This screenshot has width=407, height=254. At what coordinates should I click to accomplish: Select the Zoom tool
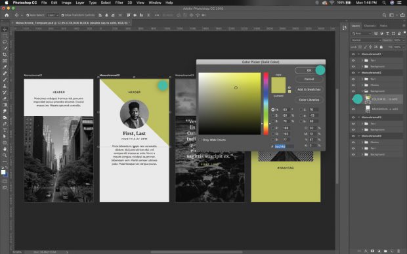coord(5,155)
